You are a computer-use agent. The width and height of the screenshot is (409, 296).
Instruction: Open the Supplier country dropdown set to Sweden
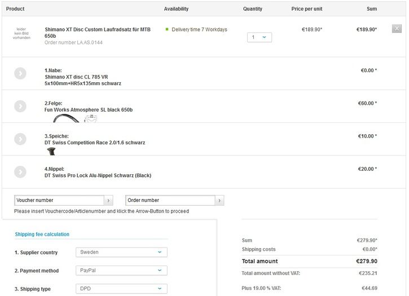(121, 252)
